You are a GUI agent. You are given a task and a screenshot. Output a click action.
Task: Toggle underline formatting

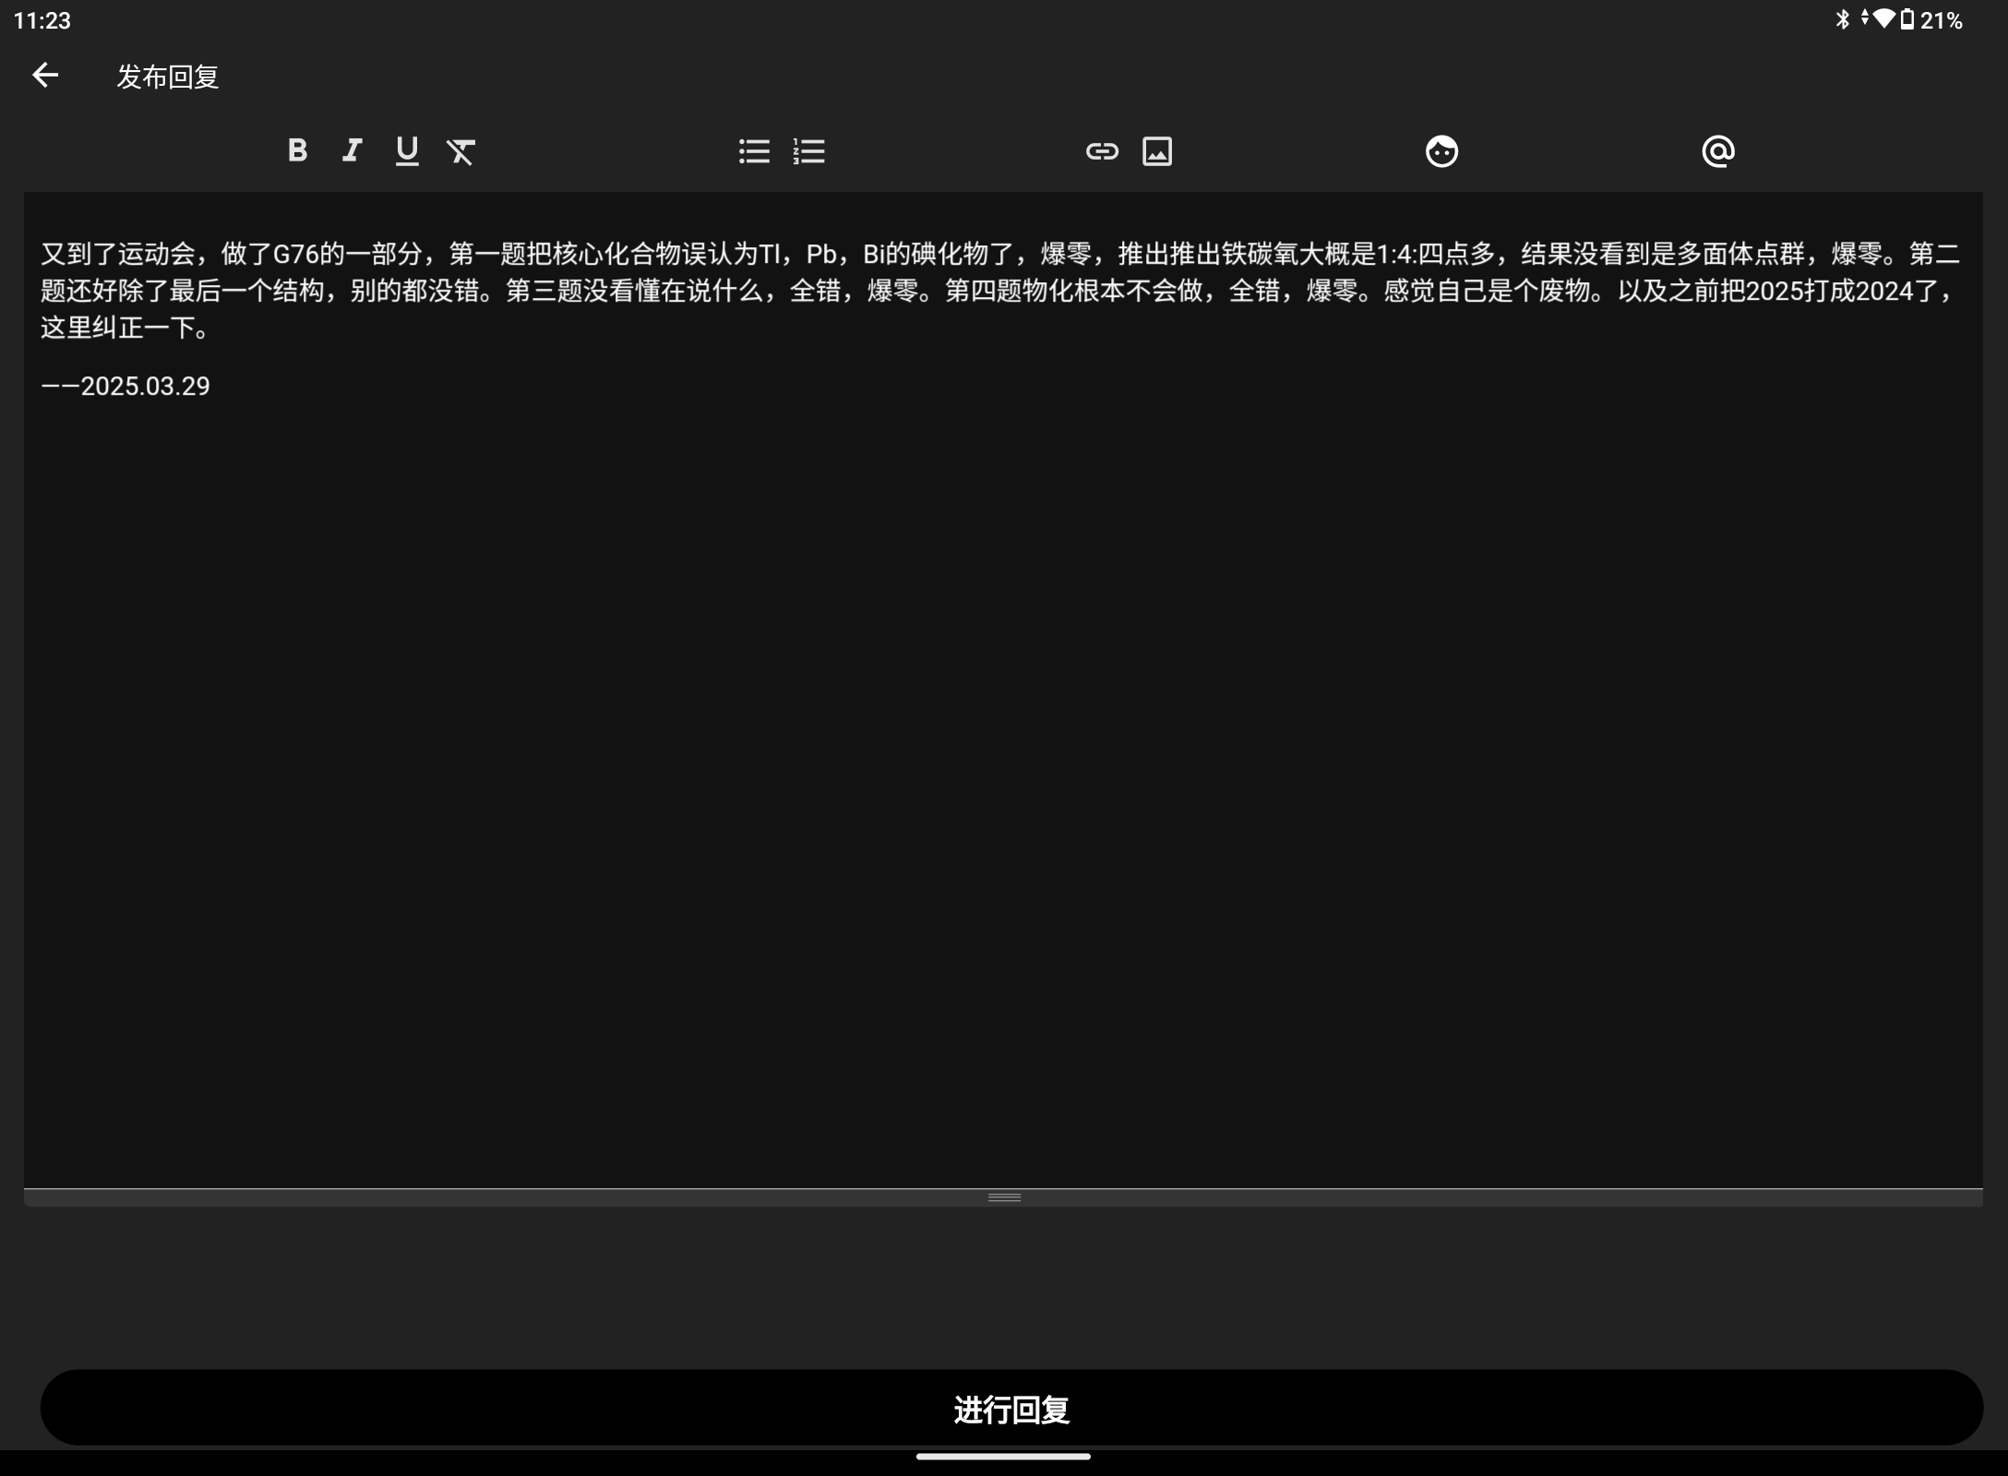tap(407, 150)
